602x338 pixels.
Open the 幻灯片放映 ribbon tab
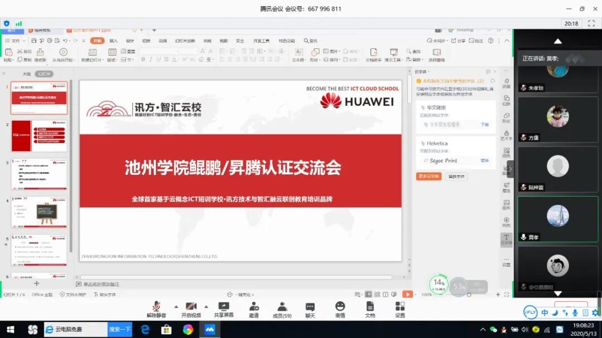(185, 41)
